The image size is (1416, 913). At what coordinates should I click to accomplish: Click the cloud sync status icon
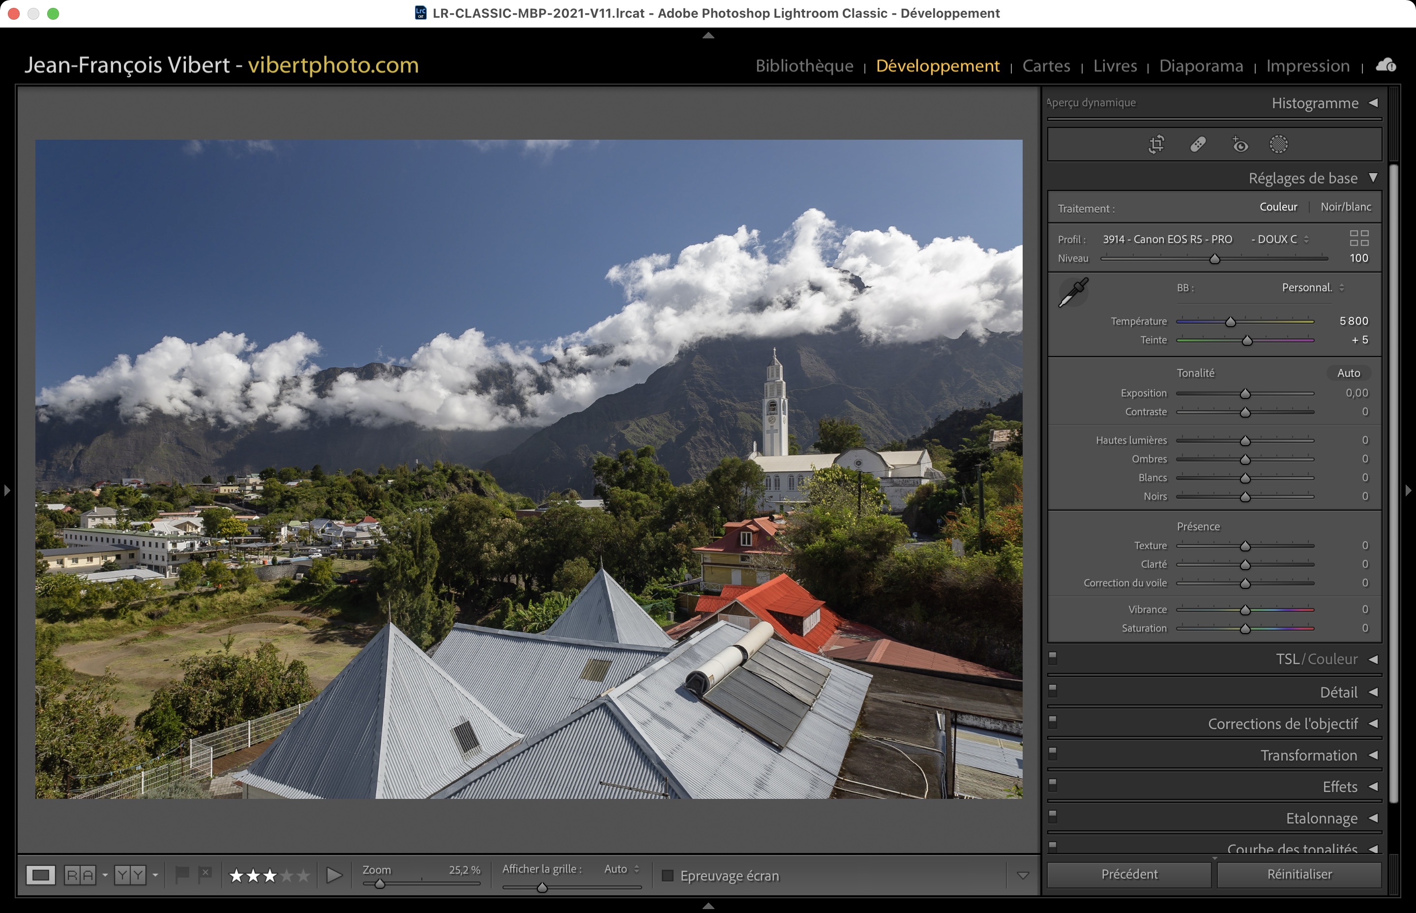(1386, 65)
